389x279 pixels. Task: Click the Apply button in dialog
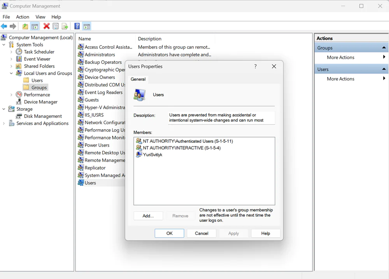coord(233,233)
